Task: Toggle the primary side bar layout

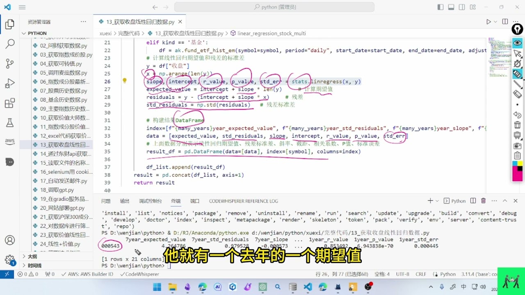Action: click(441, 7)
